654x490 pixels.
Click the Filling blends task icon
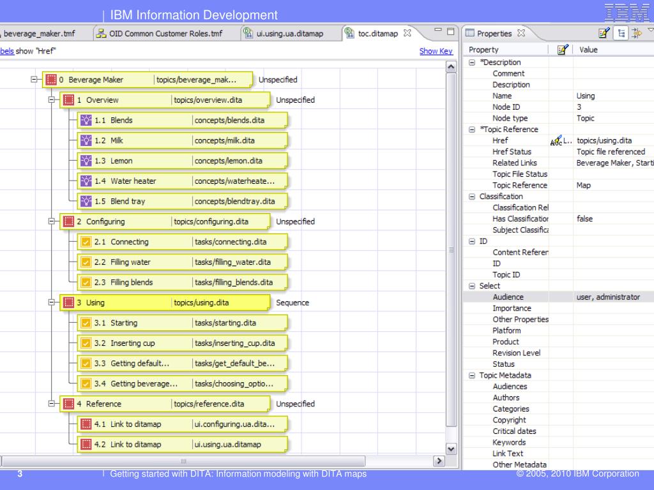[x=86, y=283]
